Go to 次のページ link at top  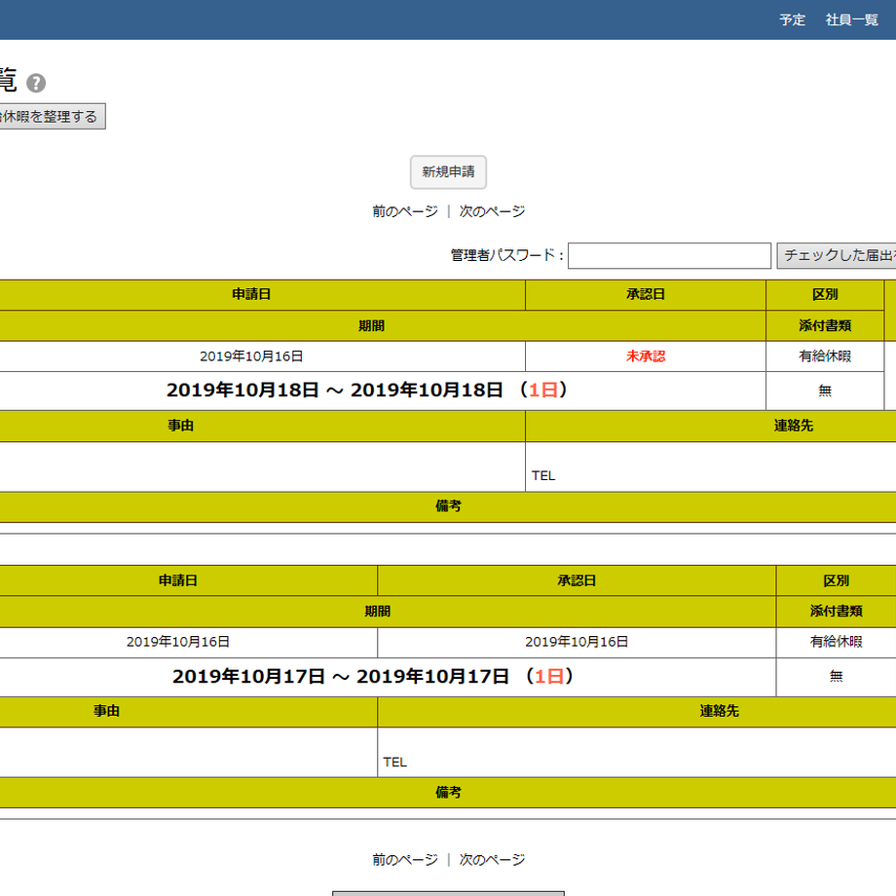click(492, 211)
